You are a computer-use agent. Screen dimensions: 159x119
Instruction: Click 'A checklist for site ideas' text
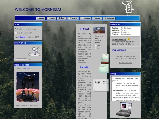point(25,29)
